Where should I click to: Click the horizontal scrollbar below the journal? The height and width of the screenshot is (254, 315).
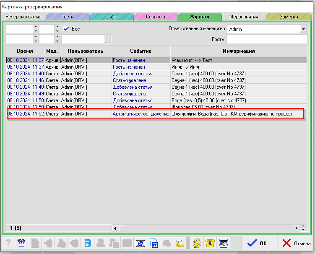(206, 228)
